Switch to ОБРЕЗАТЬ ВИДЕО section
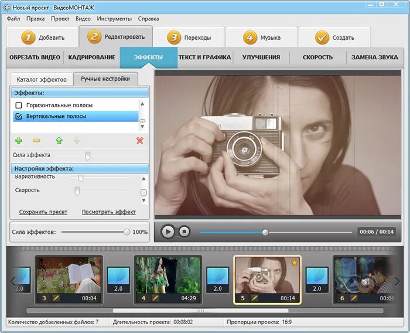The image size is (410, 333). click(35, 57)
